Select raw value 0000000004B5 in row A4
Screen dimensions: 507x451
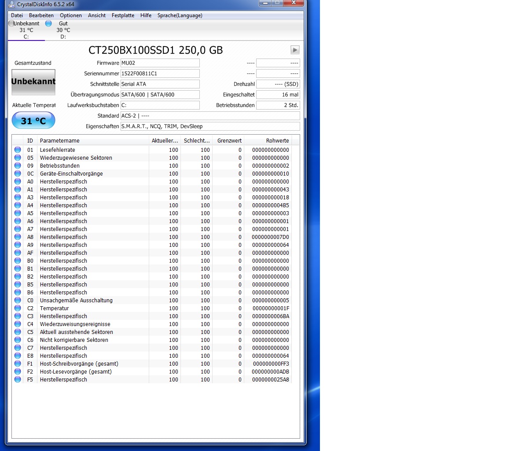pos(271,205)
